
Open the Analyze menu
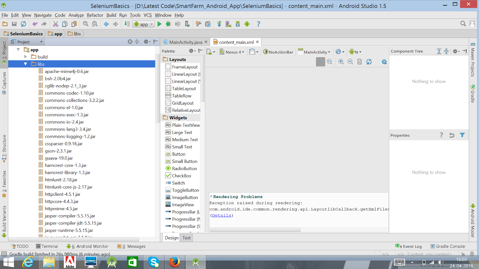click(76, 15)
